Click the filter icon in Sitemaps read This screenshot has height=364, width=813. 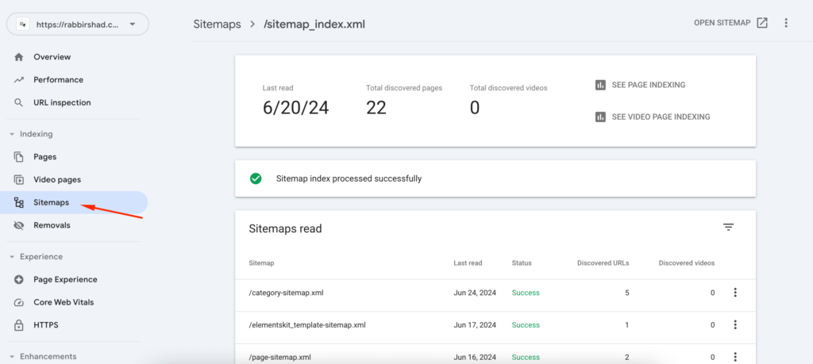(728, 228)
